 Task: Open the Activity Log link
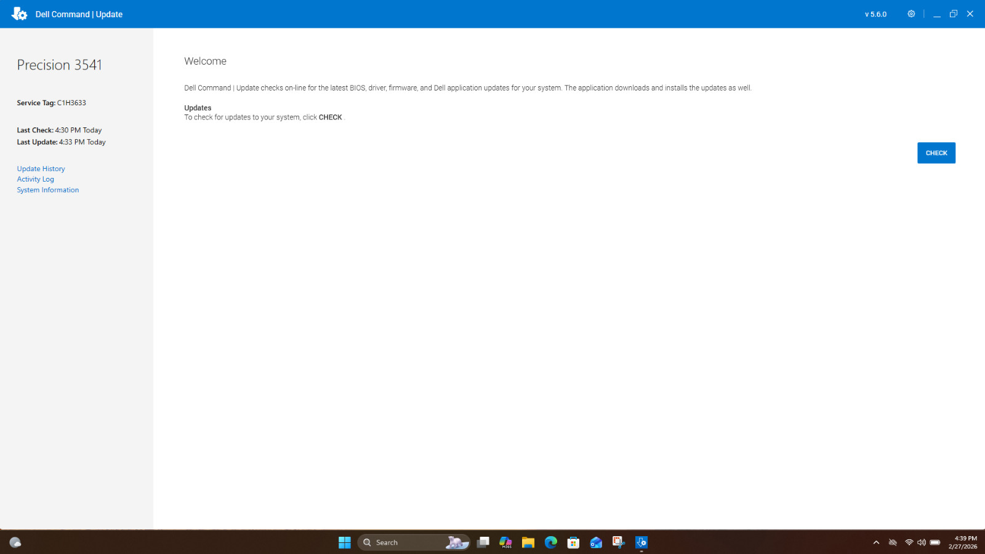pos(35,179)
